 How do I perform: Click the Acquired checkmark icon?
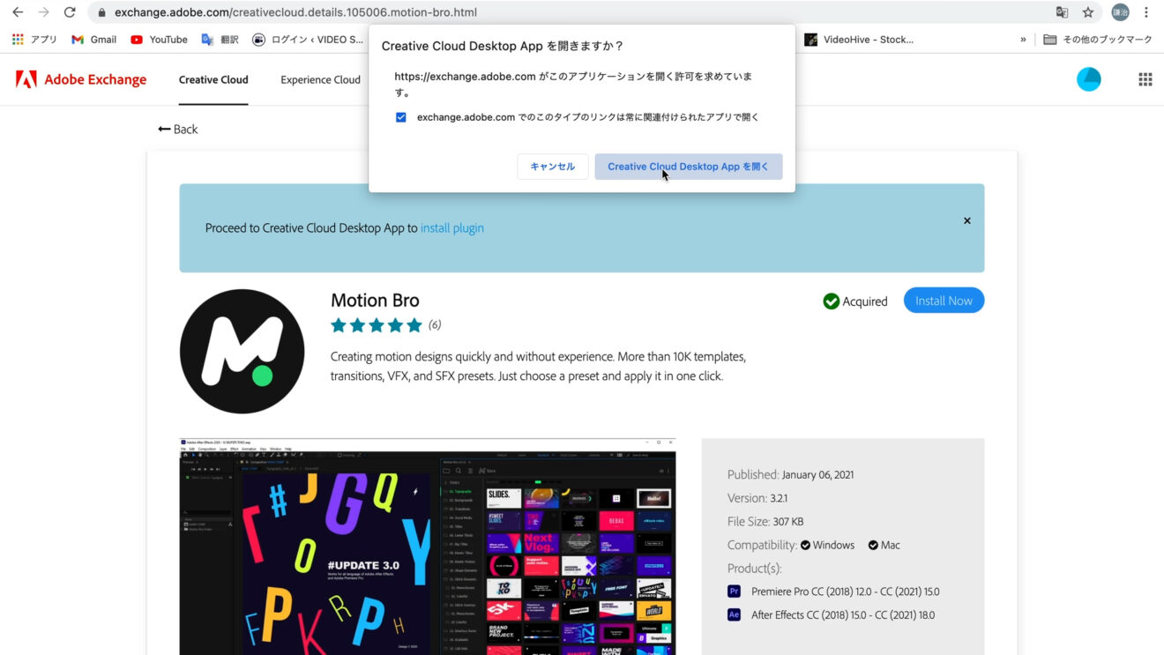point(831,301)
